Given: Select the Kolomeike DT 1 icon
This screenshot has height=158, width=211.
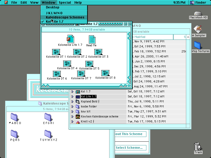Looking at the screenshot, I should point(56,52).
